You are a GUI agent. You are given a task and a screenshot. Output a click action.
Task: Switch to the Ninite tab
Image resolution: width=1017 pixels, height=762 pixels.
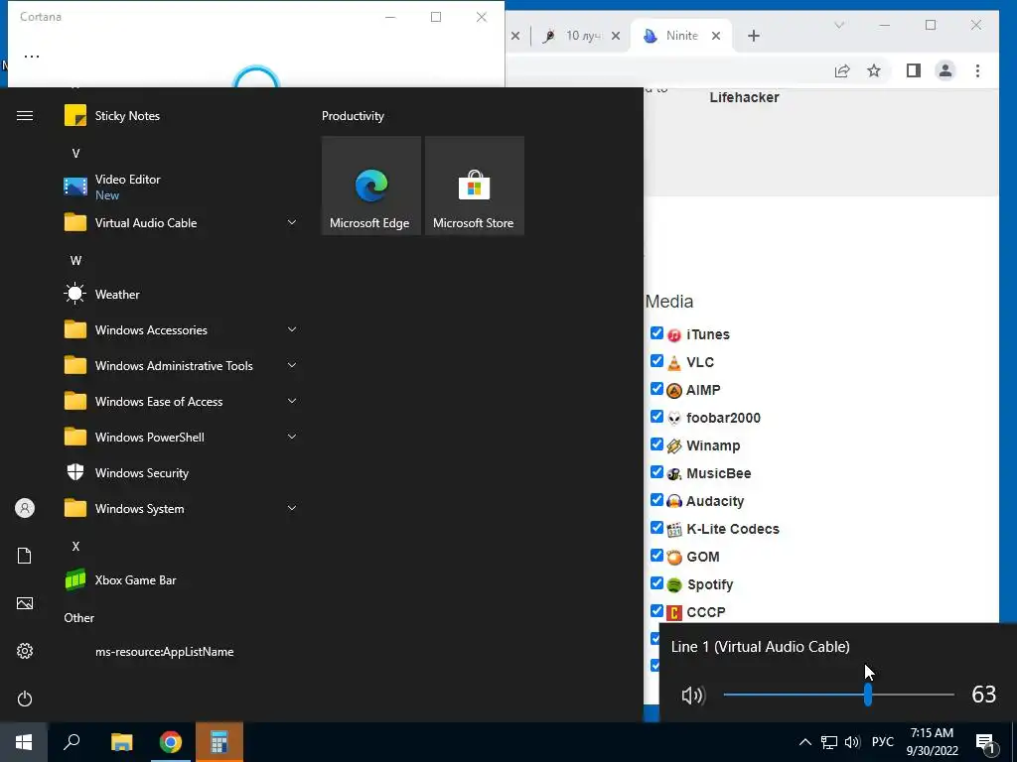(681, 36)
